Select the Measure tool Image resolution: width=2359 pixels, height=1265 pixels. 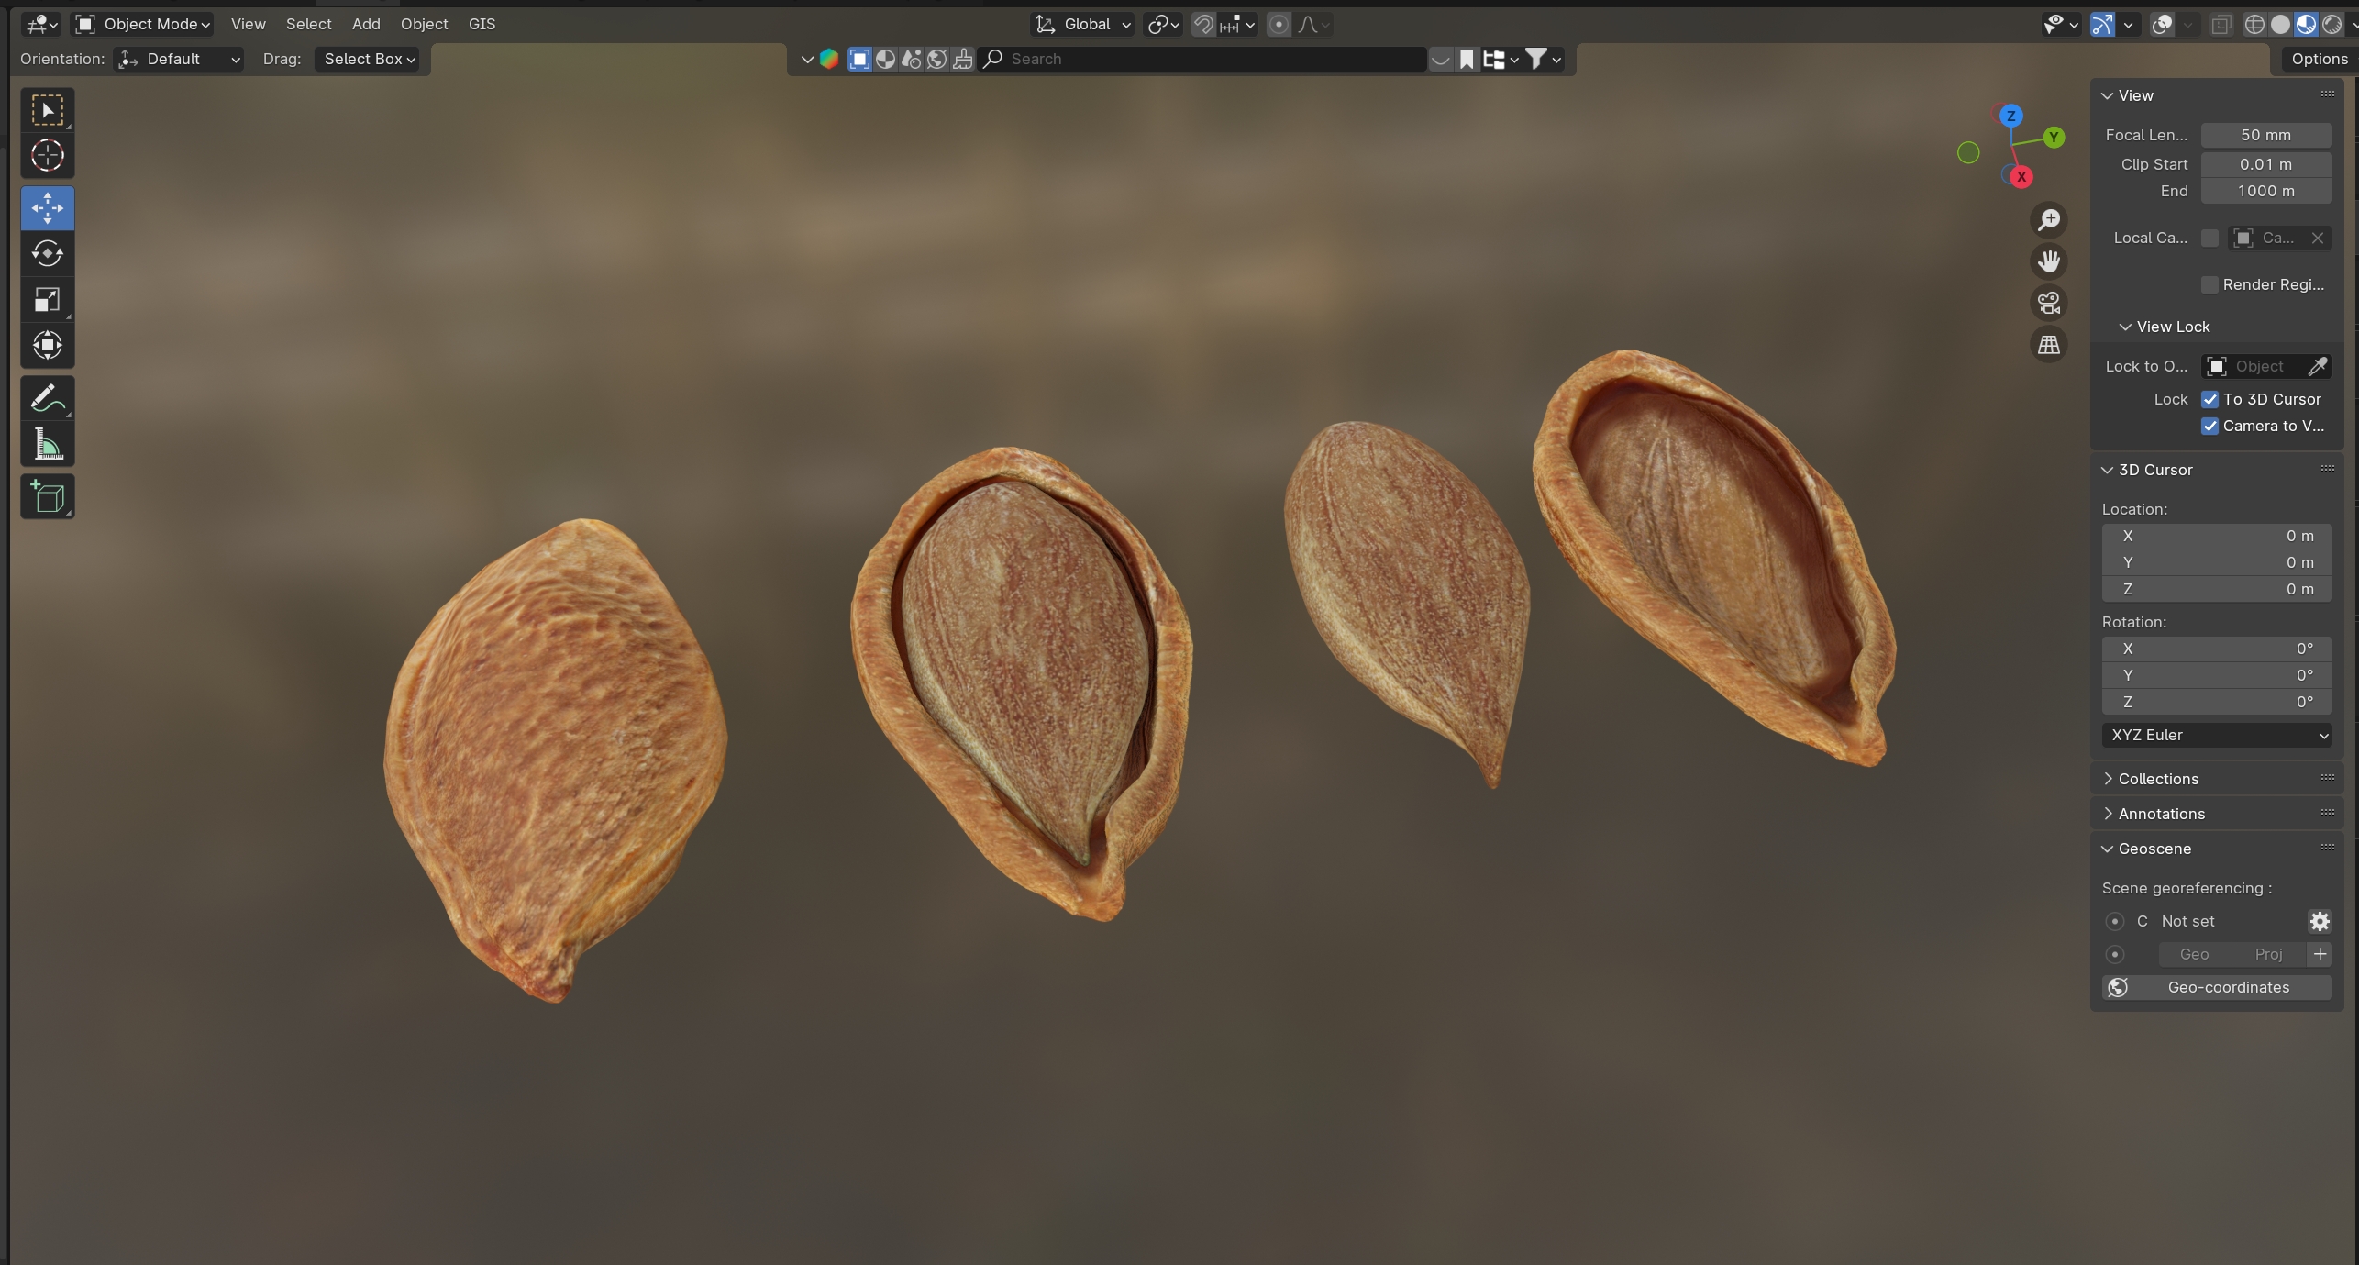(47, 445)
